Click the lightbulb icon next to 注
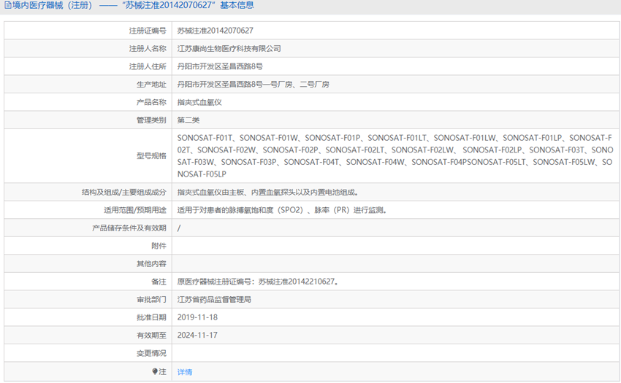Viewport: 621px width, 383px height. [x=155, y=371]
